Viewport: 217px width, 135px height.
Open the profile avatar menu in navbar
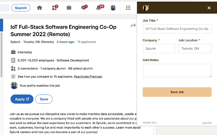click(113, 8)
